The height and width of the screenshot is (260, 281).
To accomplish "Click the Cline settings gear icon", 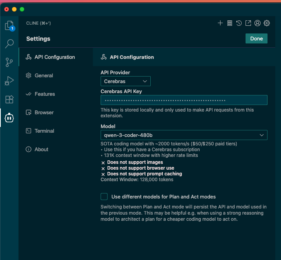I will click(267, 23).
